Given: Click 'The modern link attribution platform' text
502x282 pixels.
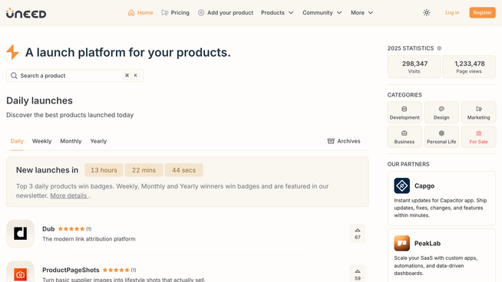Looking at the screenshot, I should pos(89,239).
